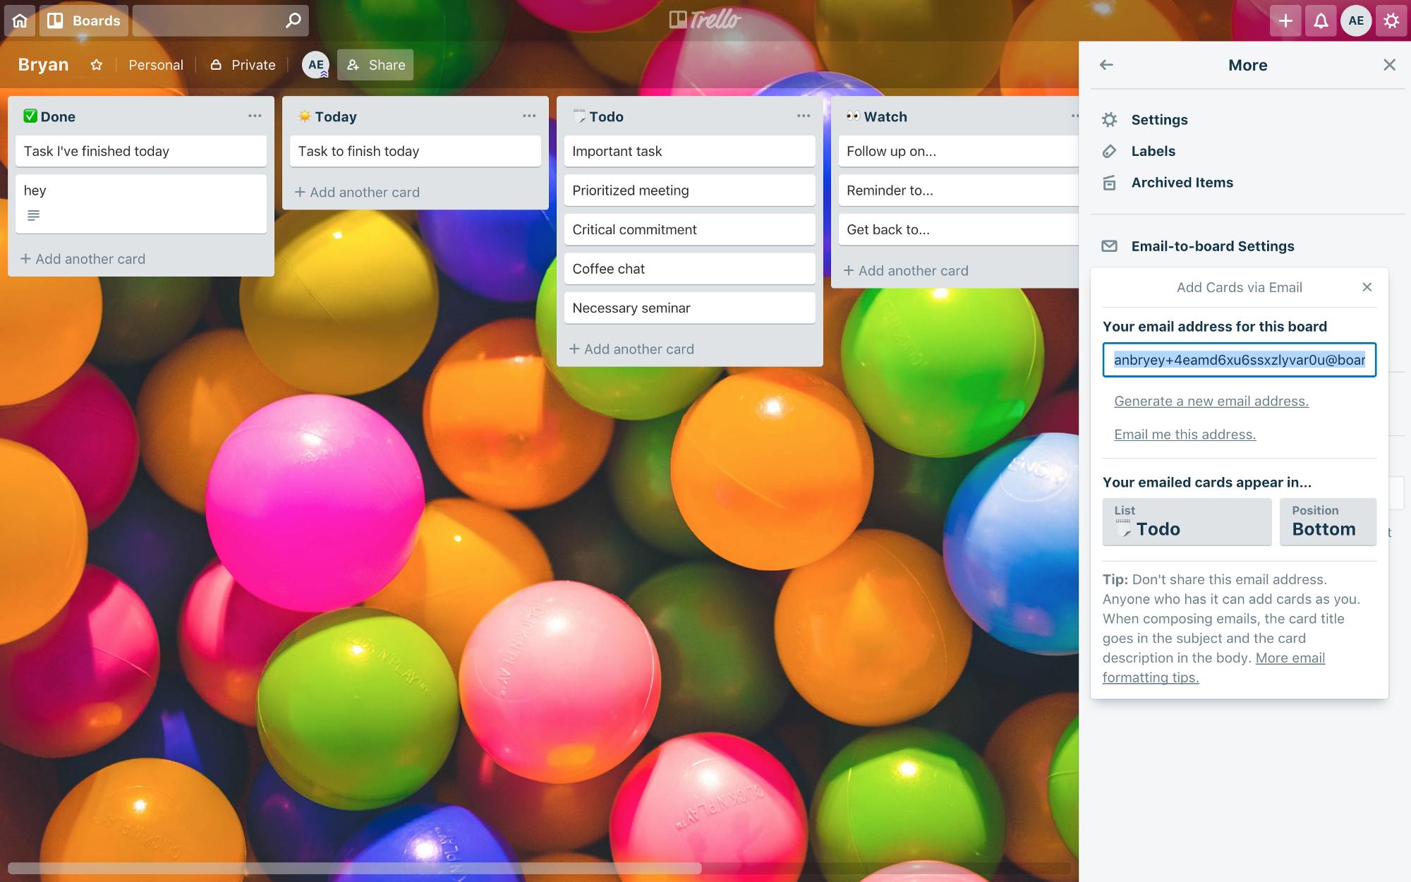Click the Done list title

click(58, 116)
